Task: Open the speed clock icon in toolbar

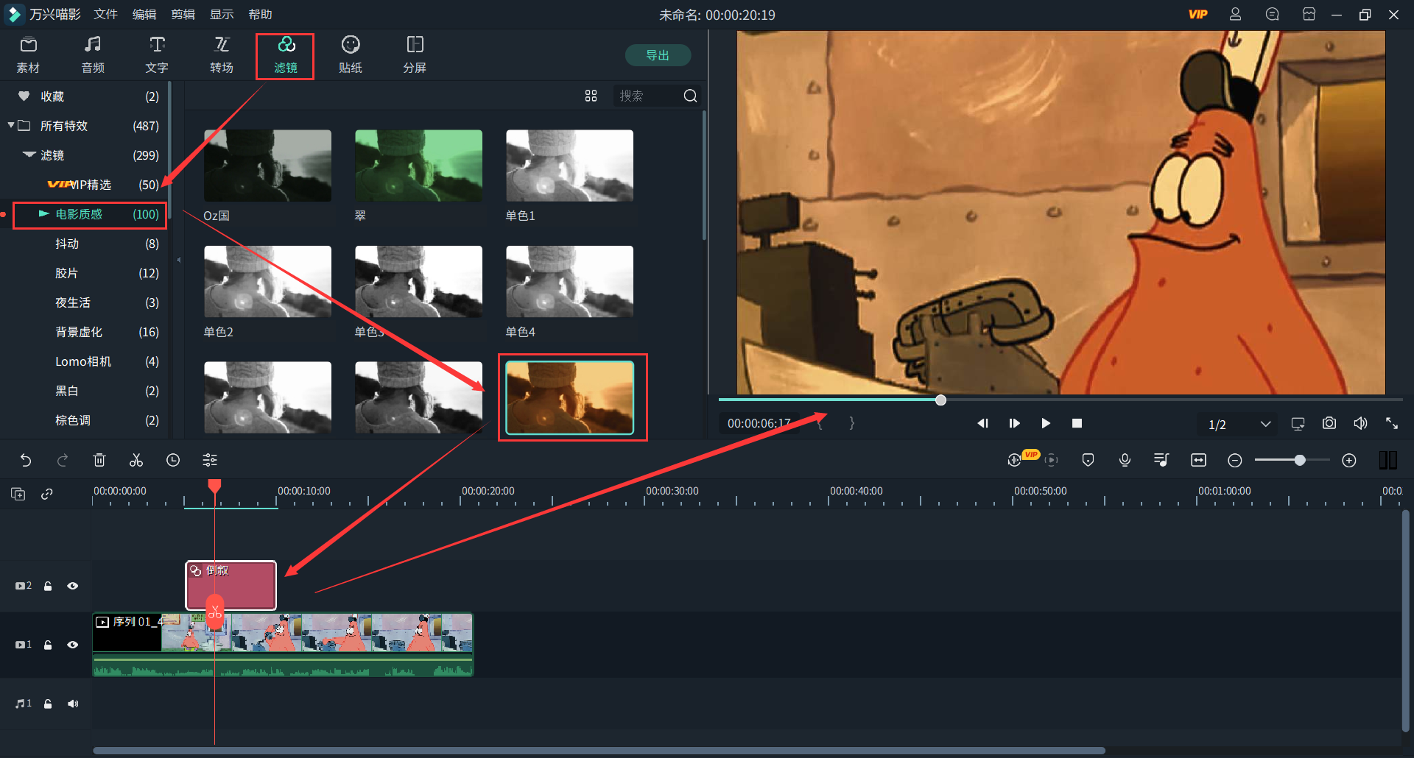Action: 173,461
